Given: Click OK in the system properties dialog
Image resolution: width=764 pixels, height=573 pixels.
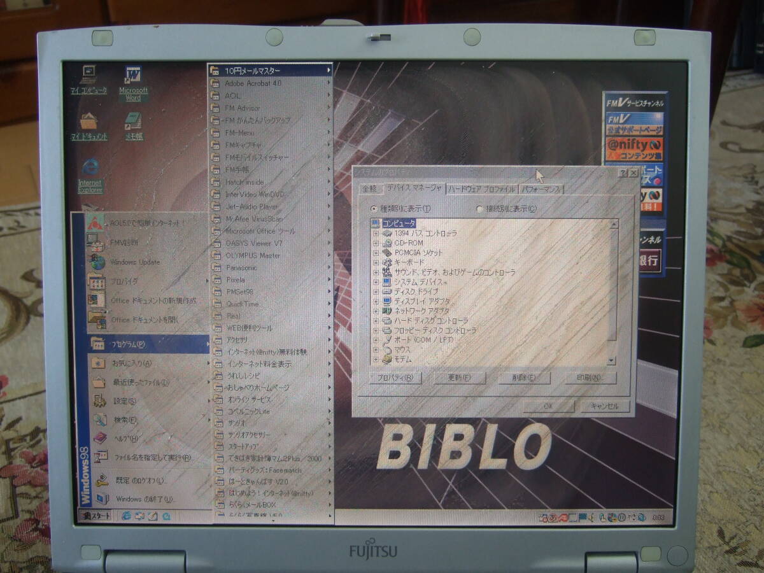Looking at the screenshot, I should point(548,406).
